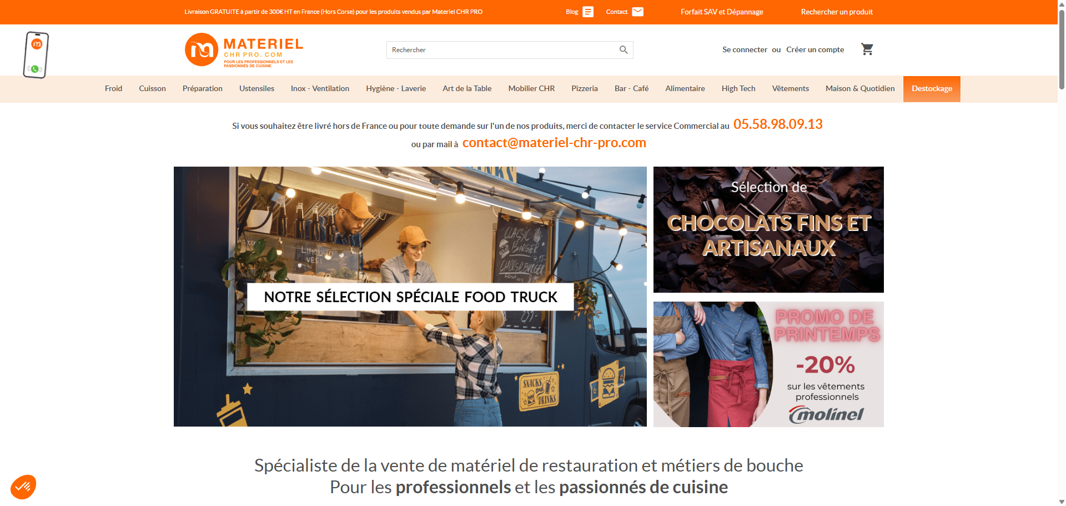Click into the Rechercher search field
Screen dimensions: 1066x506
tap(502, 50)
